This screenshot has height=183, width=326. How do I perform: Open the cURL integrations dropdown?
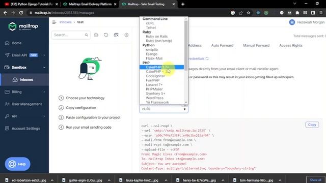click(164, 109)
